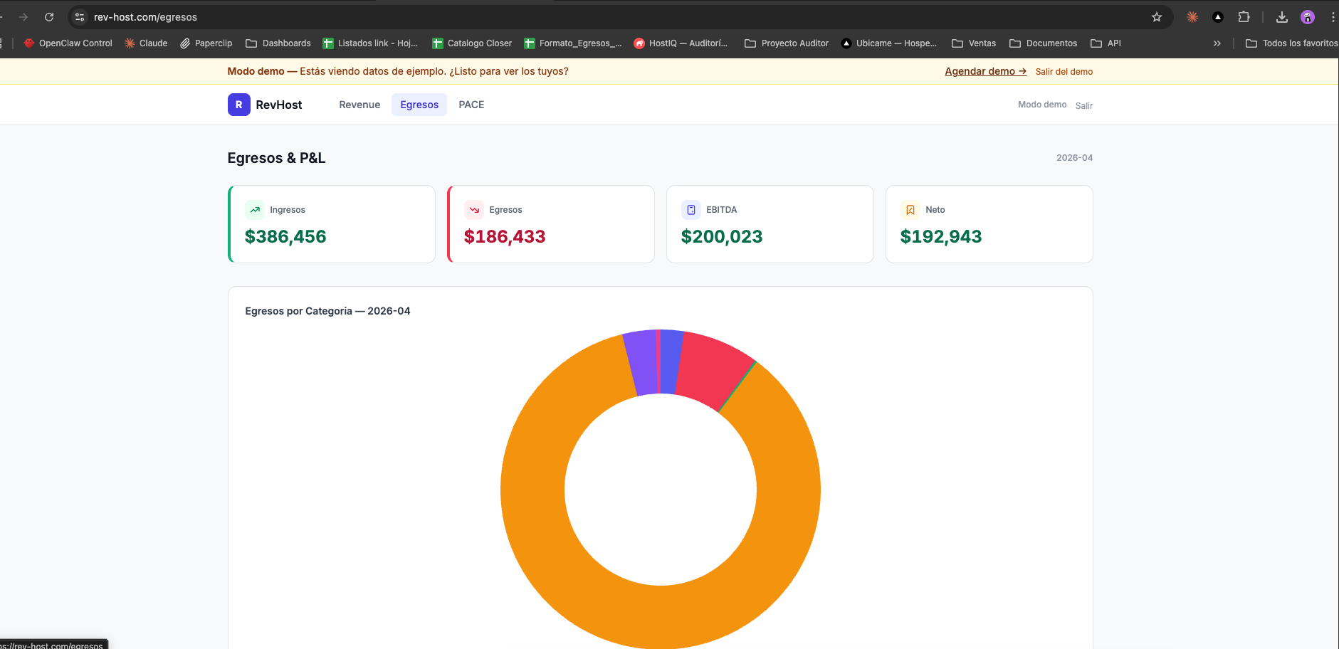Click the red donut chart segment
This screenshot has height=649, width=1339.
(712, 368)
